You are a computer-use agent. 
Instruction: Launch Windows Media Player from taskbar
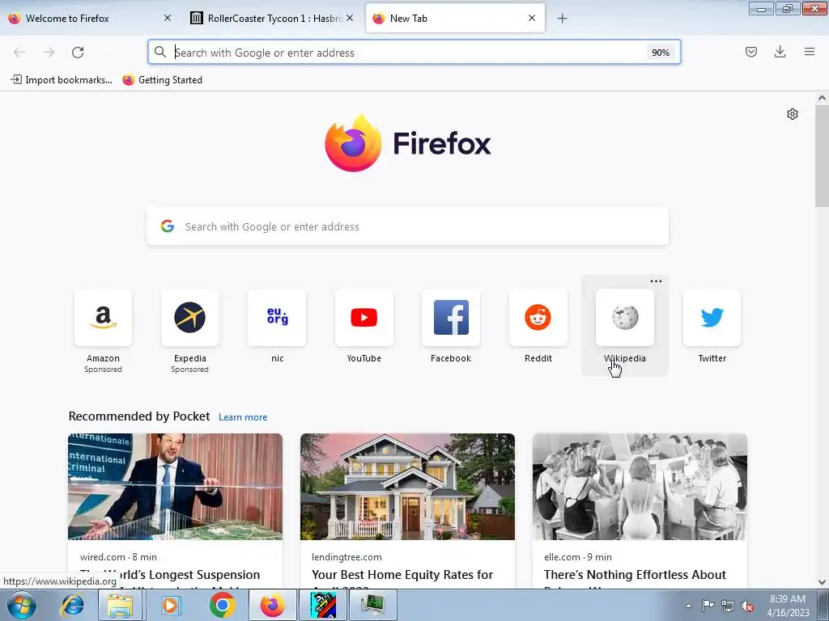point(170,605)
